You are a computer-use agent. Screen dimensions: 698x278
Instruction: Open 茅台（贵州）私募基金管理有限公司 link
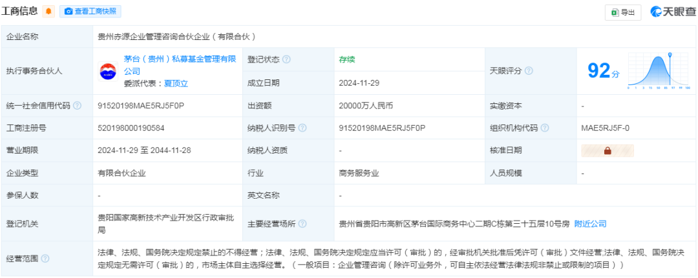180,65
